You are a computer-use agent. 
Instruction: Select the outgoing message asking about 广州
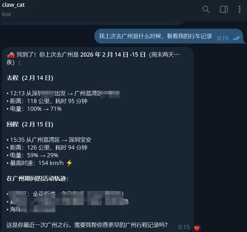click(x=155, y=36)
